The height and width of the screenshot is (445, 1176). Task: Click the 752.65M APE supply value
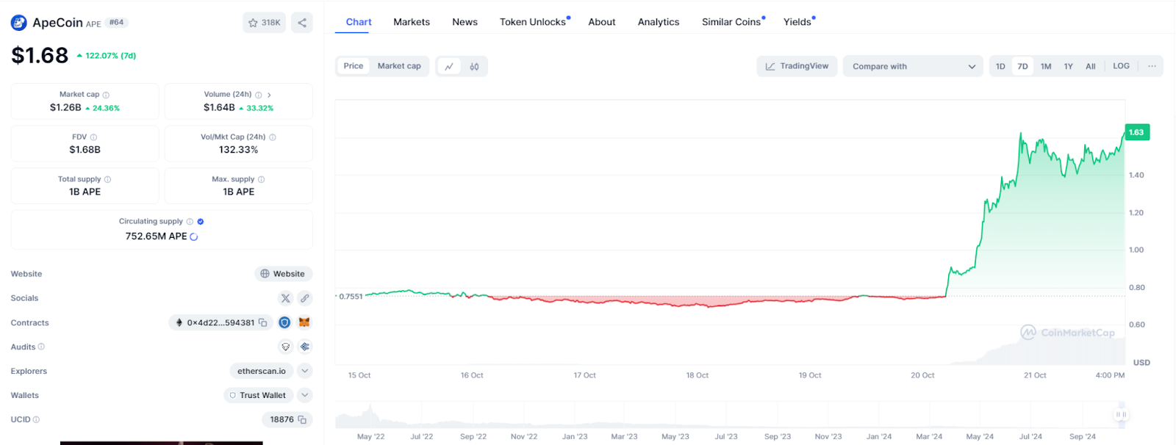[x=156, y=236]
